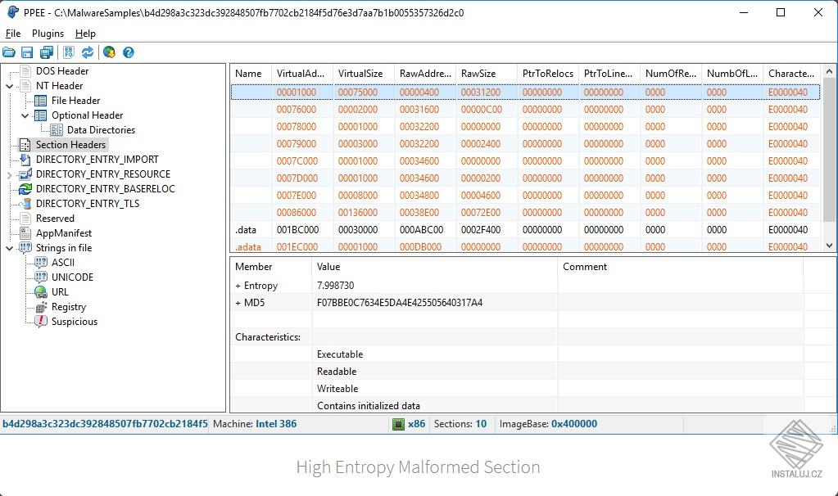Click the section table vertical scrollbar thumb
Image resolution: width=838 pixels, height=496 pixels.
coord(829,150)
